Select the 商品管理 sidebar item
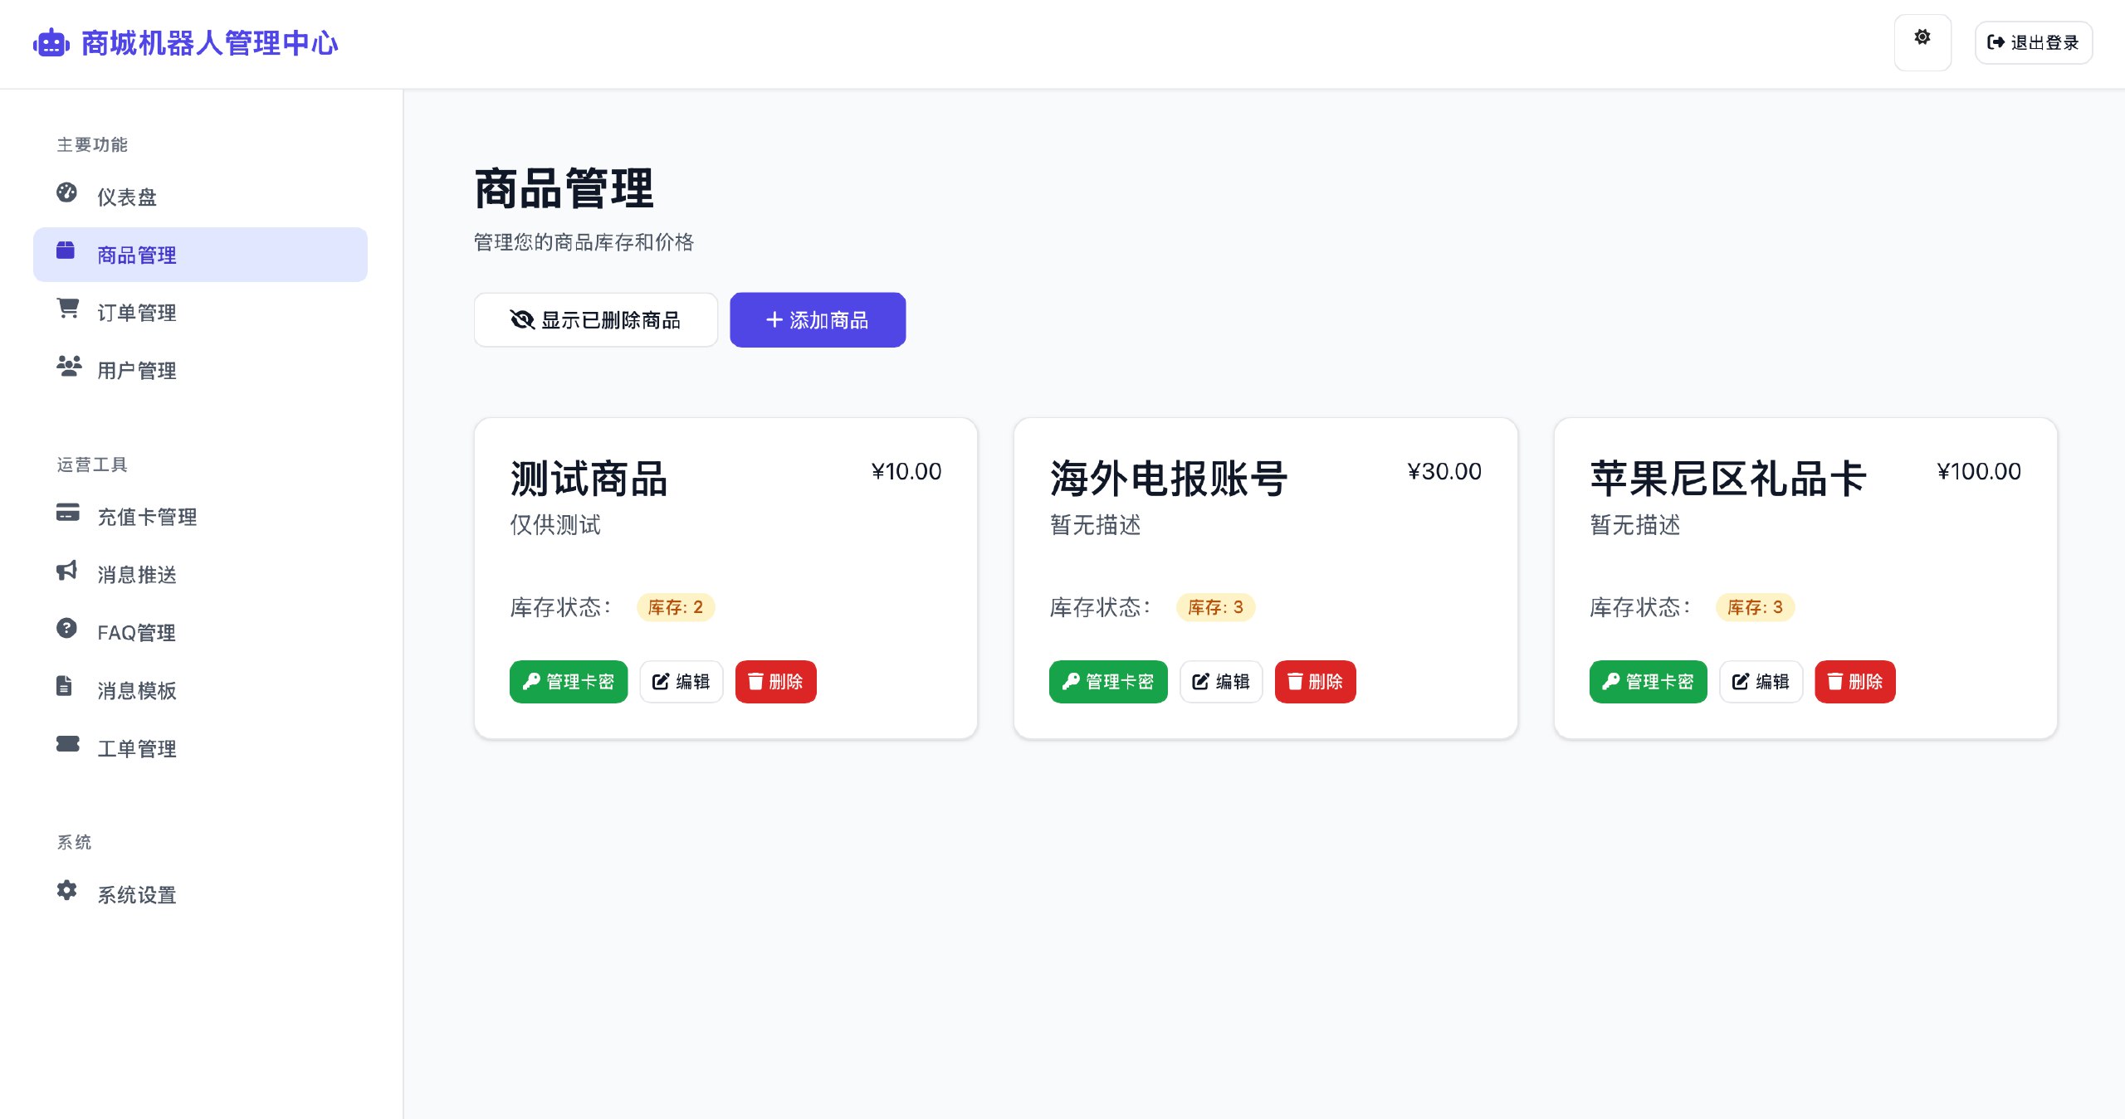The height and width of the screenshot is (1119, 2125). 200,254
